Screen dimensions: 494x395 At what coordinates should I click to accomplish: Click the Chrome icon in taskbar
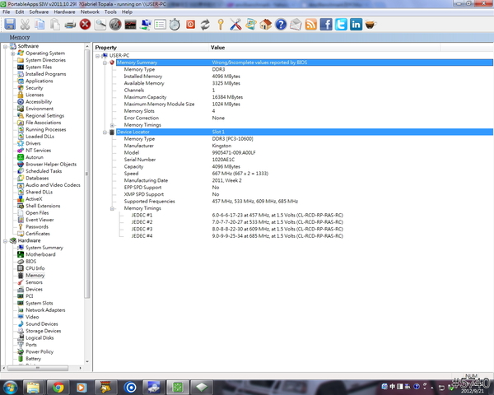(58, 387)
